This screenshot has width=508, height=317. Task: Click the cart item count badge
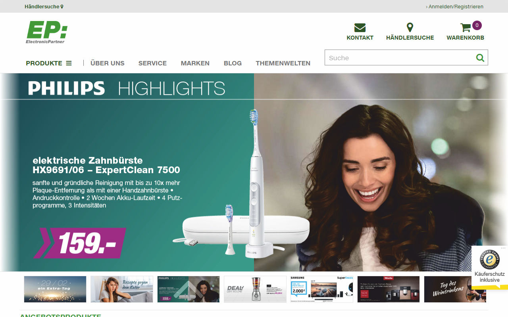pos(477,25)
